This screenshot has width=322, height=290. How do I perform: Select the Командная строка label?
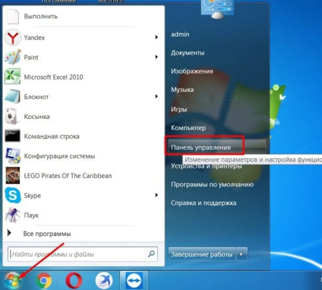52,136
